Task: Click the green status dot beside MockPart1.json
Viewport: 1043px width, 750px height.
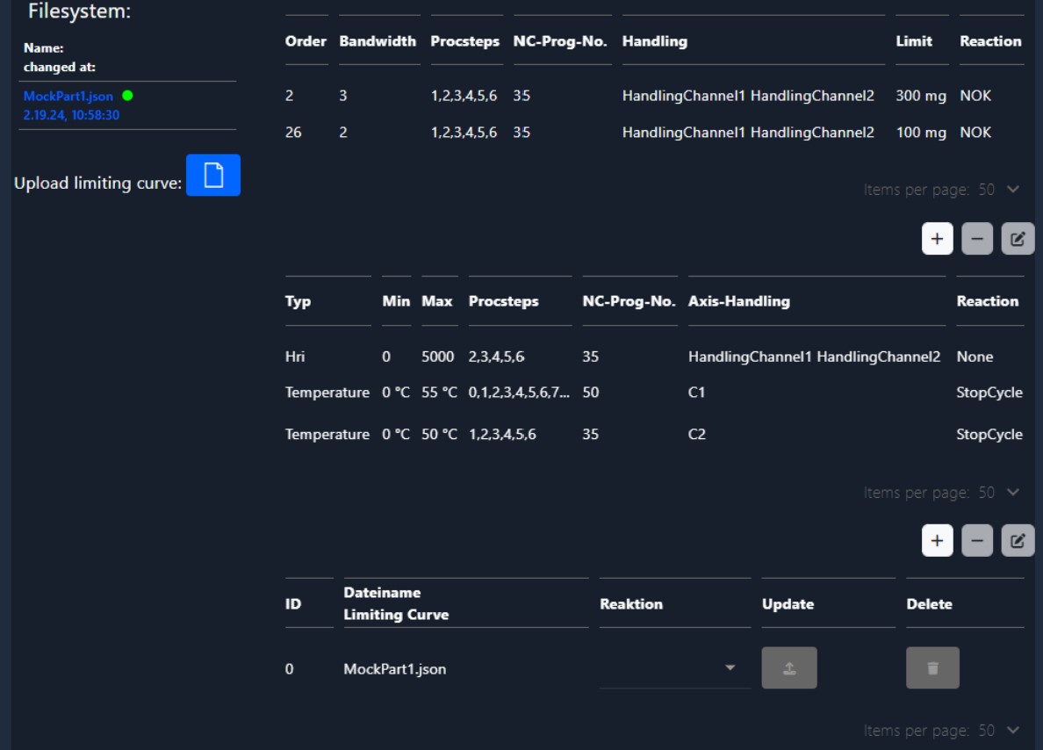Action: pyautogui.click(x=128, y=96)
